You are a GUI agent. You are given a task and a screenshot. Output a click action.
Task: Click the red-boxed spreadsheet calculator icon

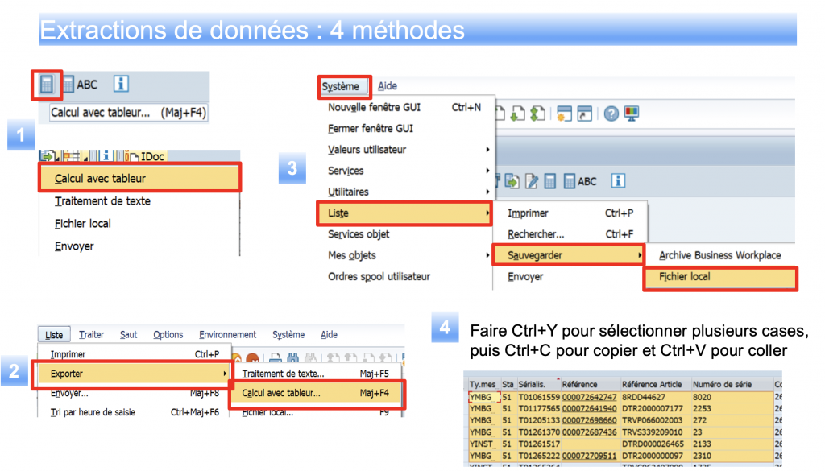point(47,85)
